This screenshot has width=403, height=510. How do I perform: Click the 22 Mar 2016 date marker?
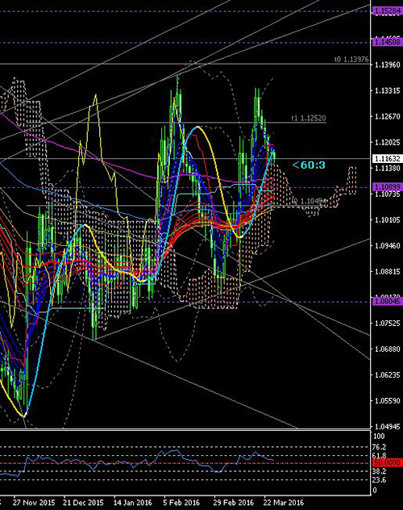click(x=284, y=503)
